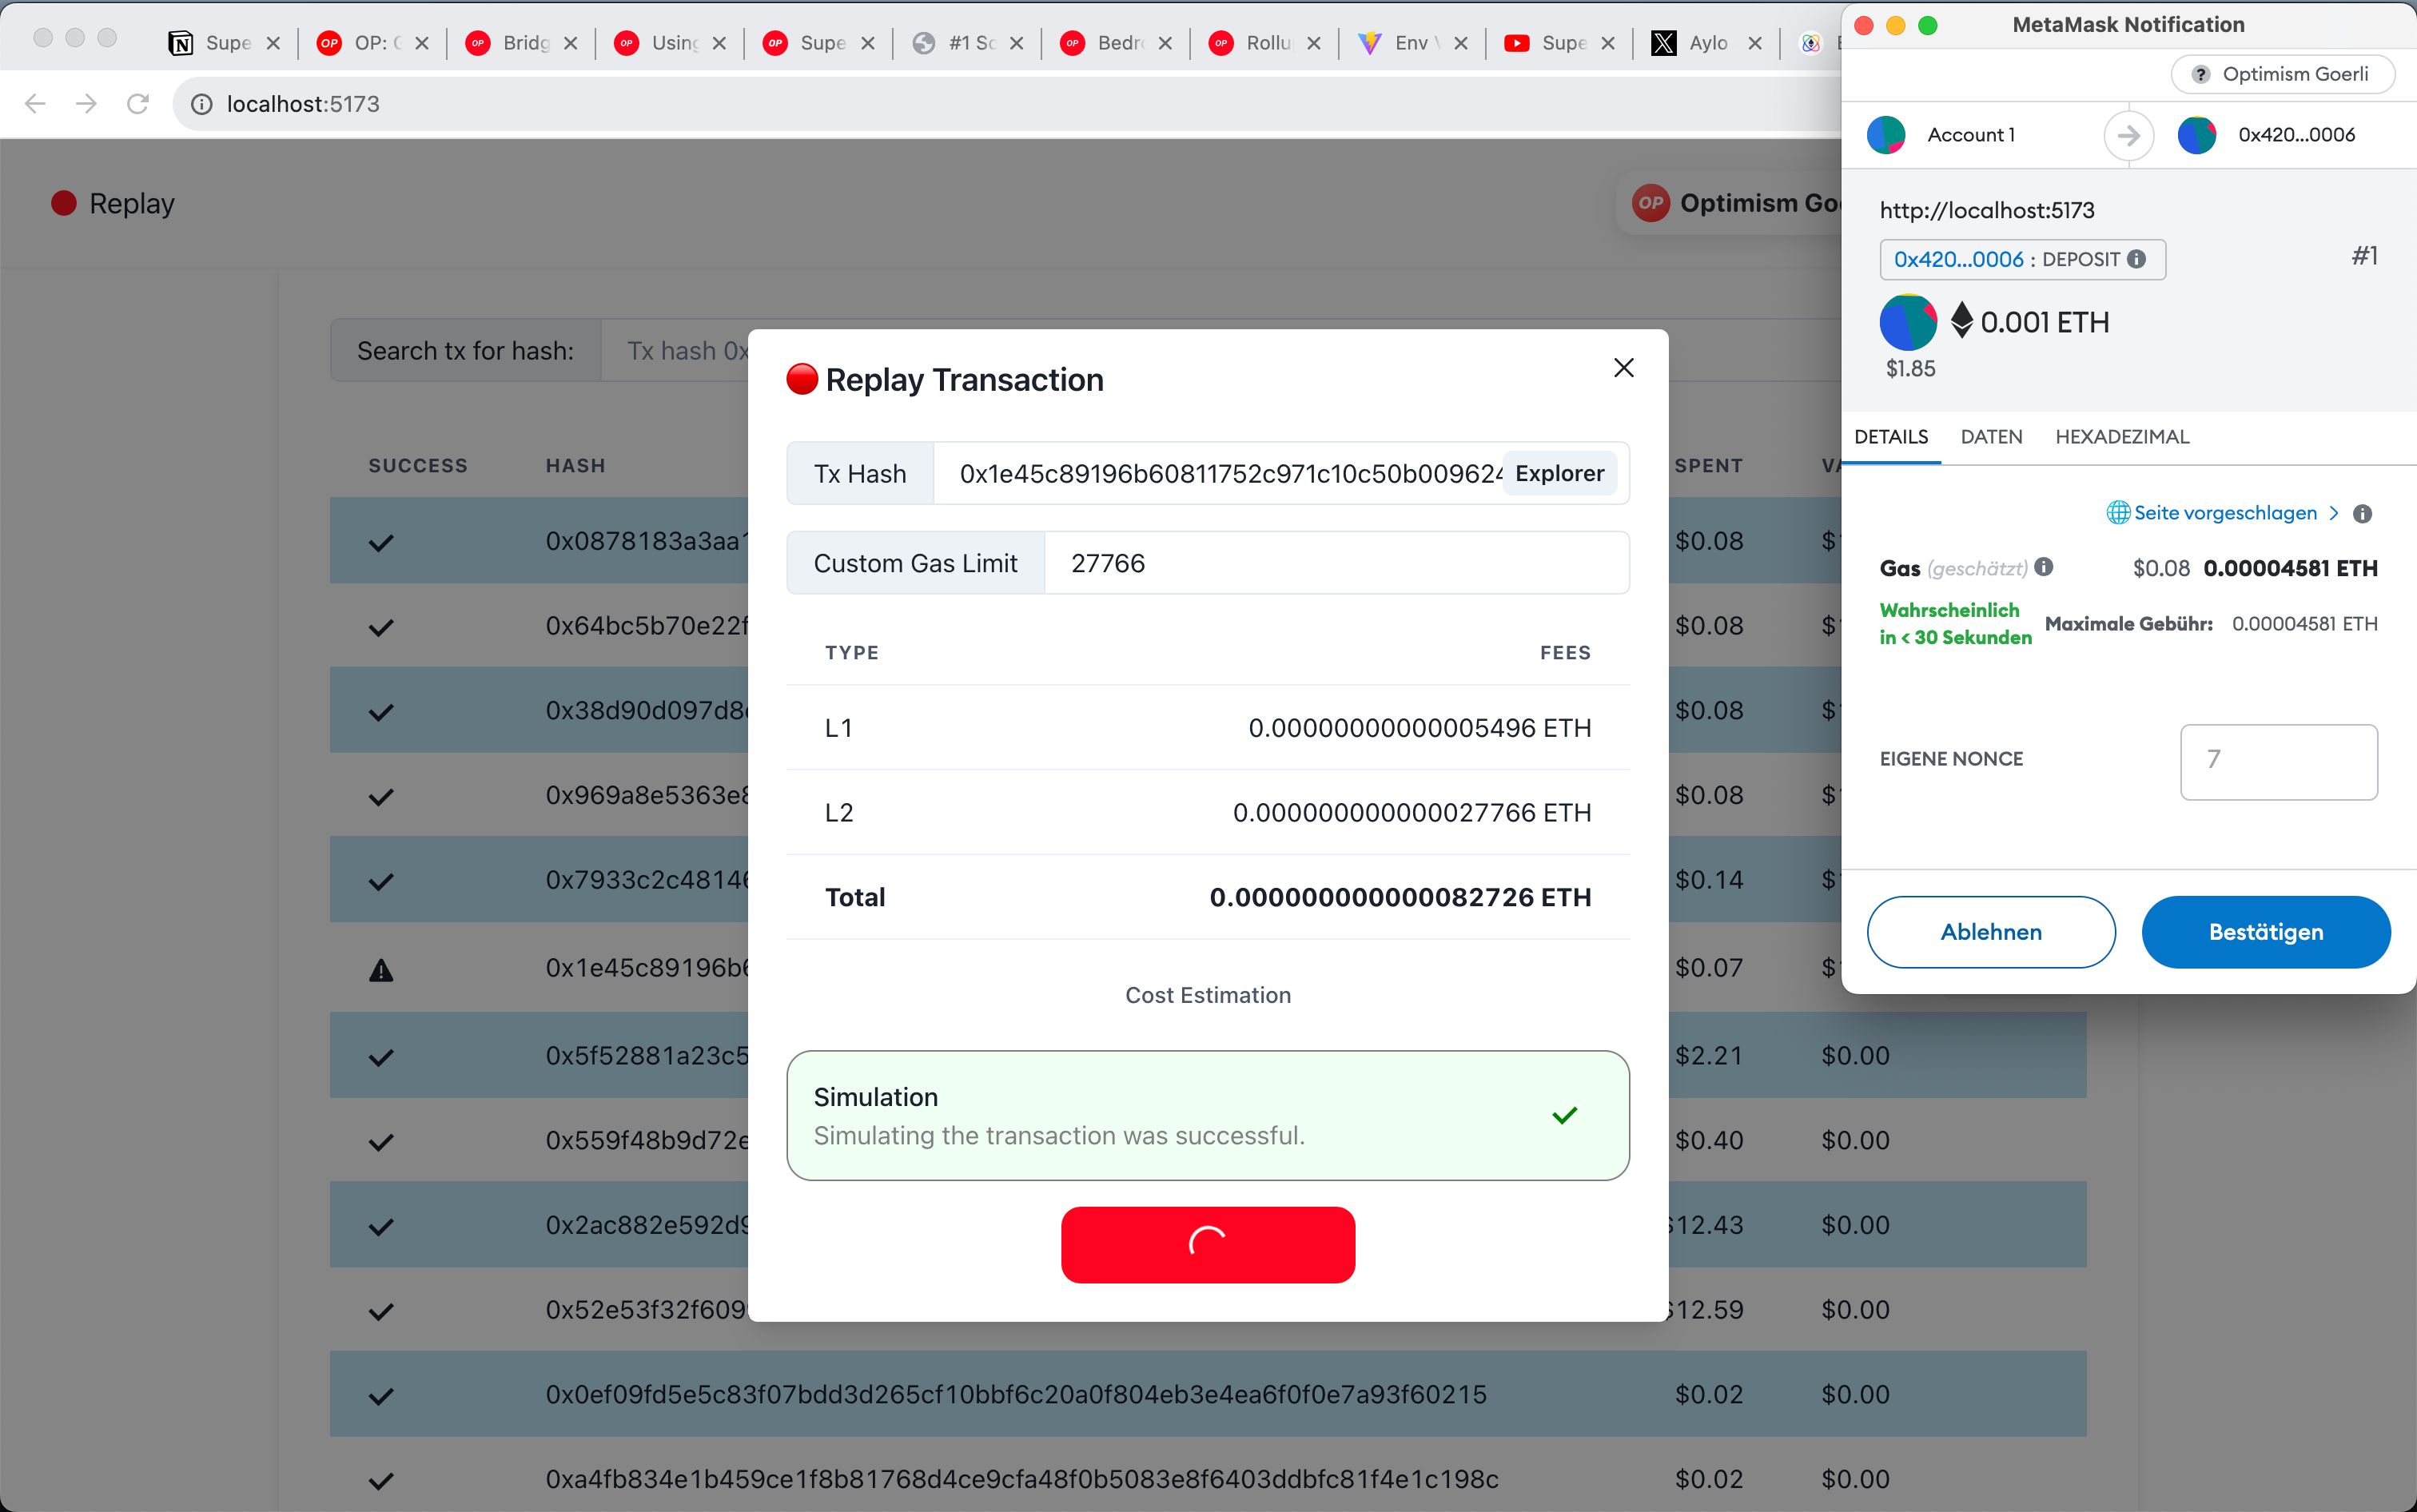
Task: Switch to HEXADEZIMAL tab in MetaMask
Action: tap(2121, 436)
